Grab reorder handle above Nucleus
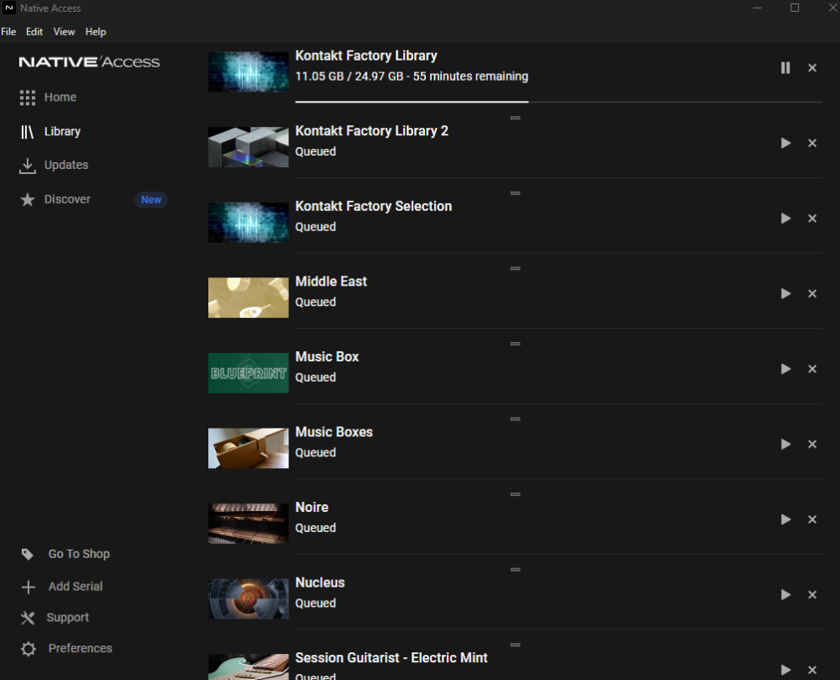The image size is (840, 680). 516,570
